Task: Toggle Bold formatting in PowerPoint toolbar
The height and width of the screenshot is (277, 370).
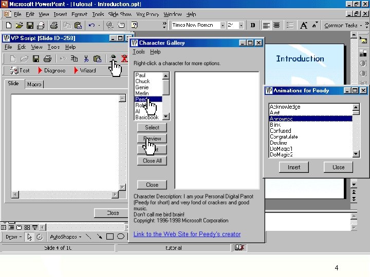Action: tap(253, 25)
